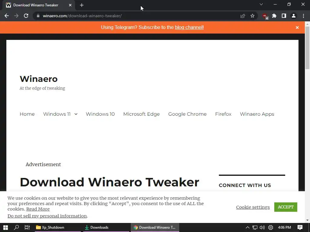View site info via the padlock icon
The image size is (310, 232).
pyautogui.click(x=38, y=16)
